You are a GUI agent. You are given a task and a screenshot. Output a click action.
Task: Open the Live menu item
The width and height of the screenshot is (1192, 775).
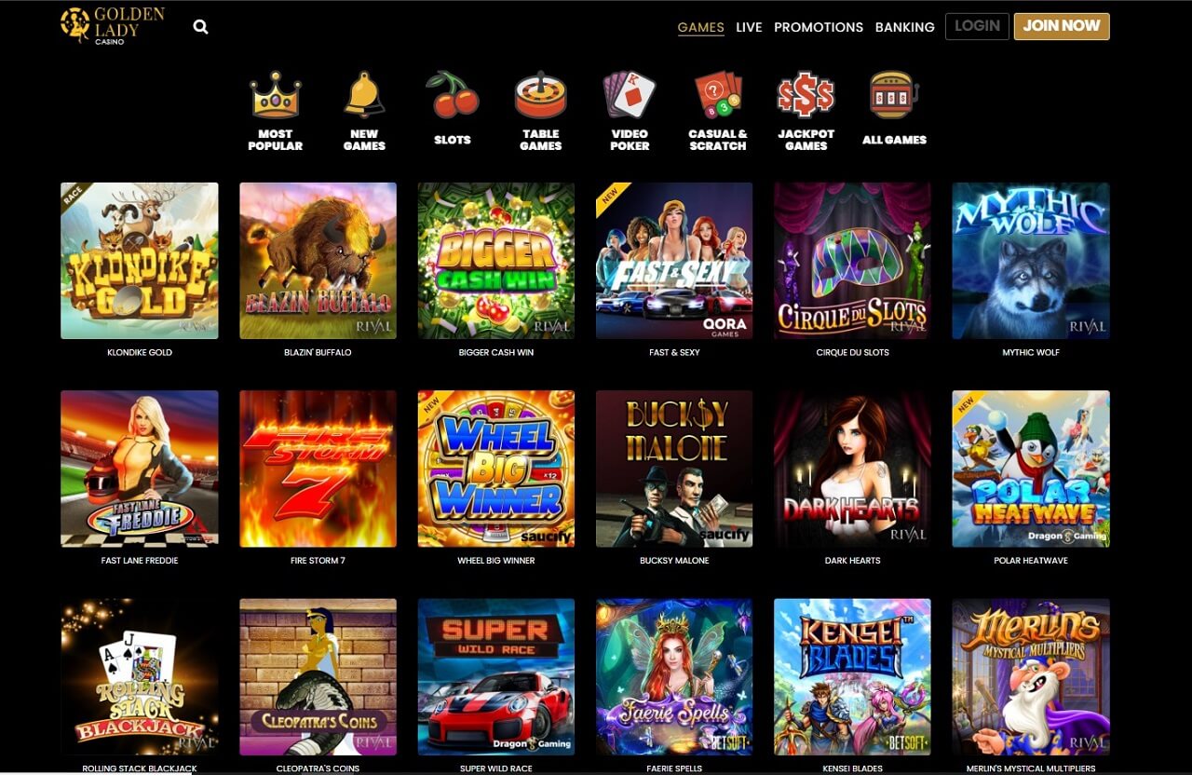749,27
